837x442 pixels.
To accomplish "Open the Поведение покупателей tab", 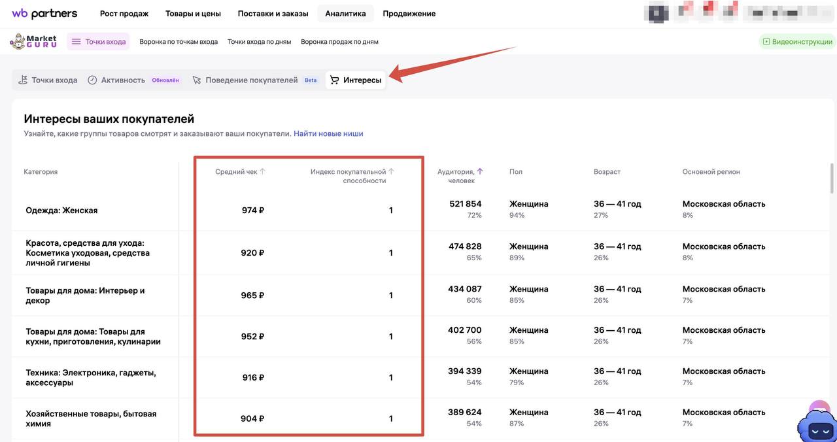I will point(254,80).
